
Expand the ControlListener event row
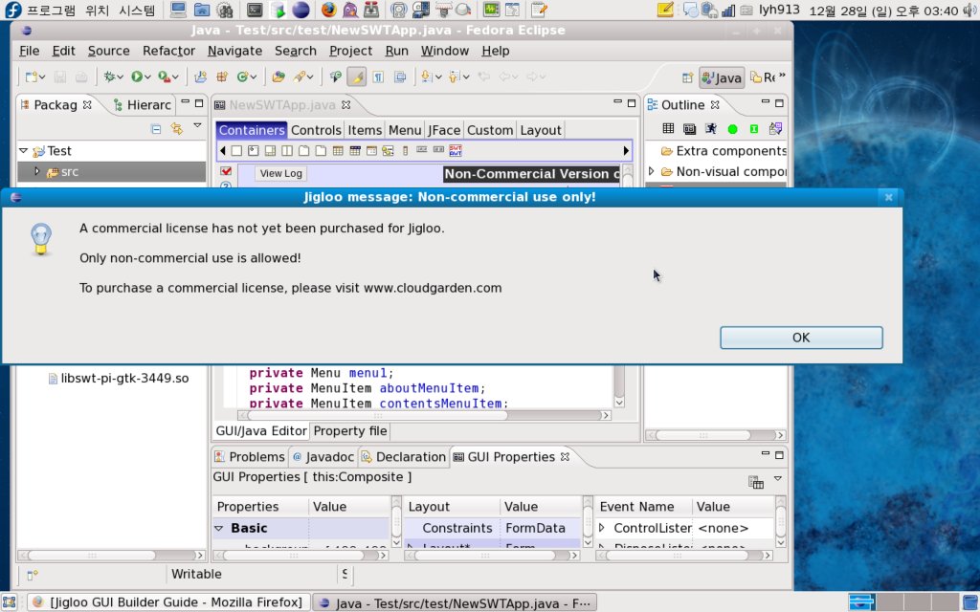pos(602,528)
